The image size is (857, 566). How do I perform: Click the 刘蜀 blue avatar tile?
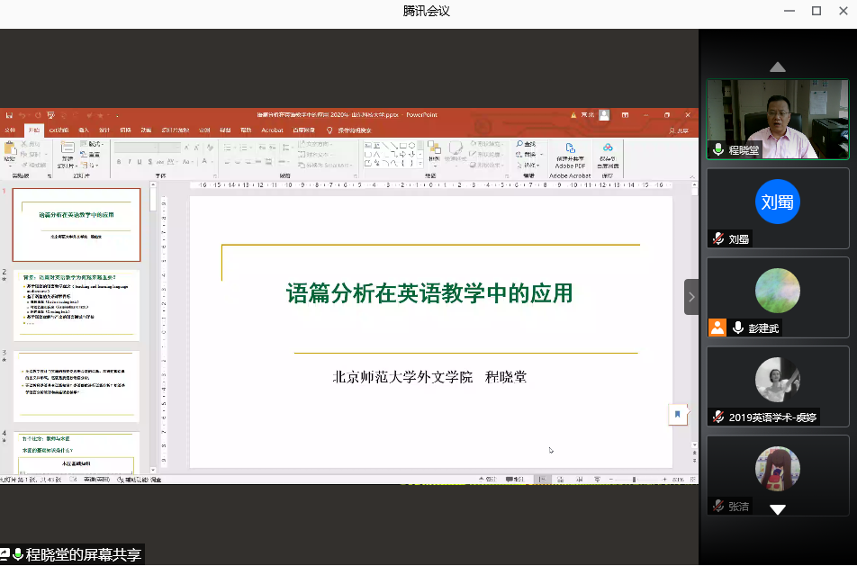click(777, 202)
